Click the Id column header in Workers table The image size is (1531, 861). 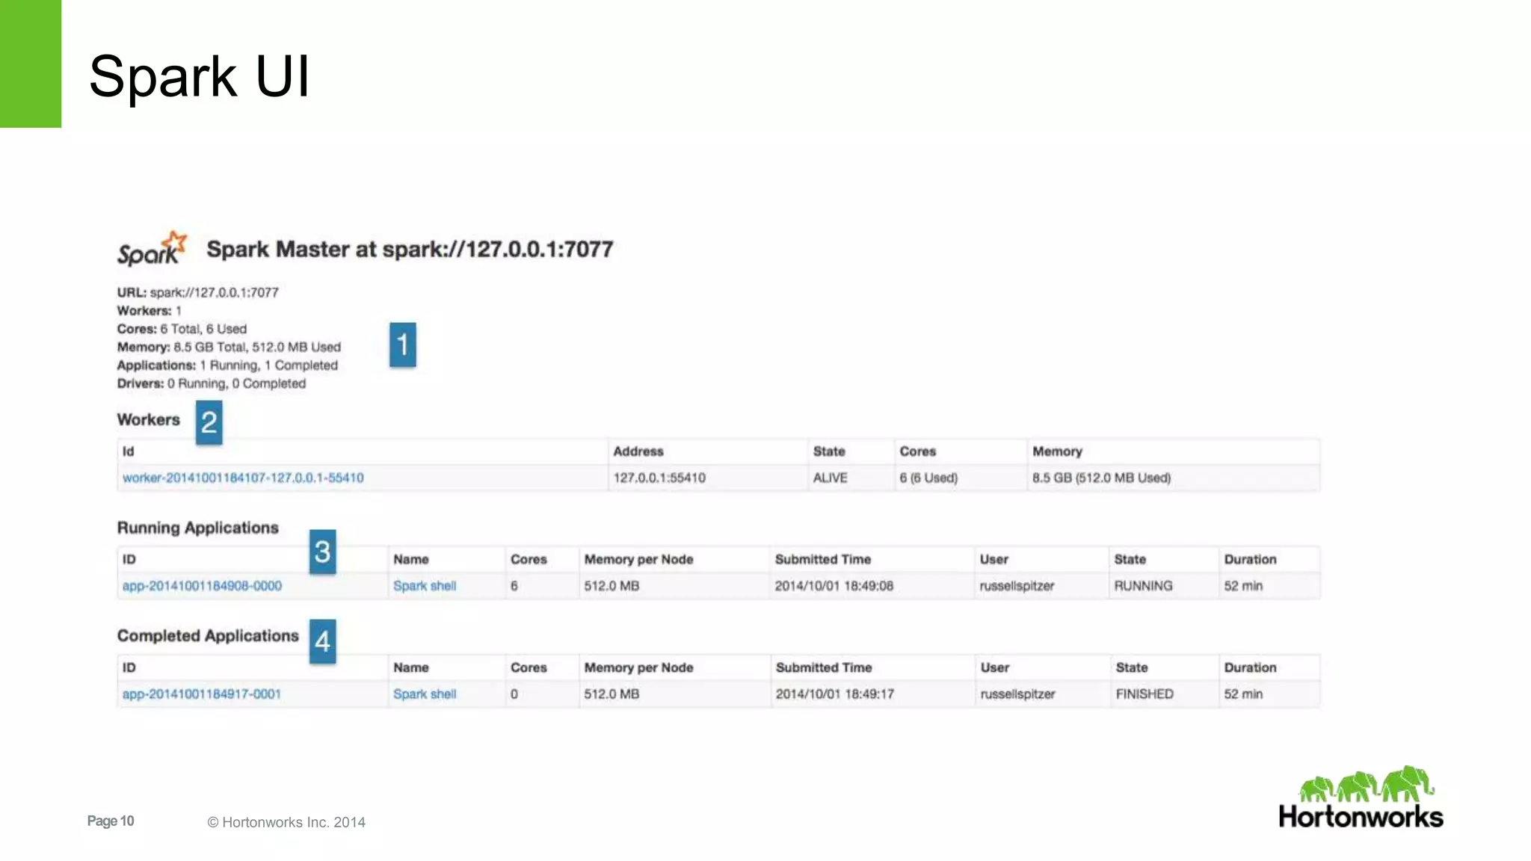(x=129, y=451)
